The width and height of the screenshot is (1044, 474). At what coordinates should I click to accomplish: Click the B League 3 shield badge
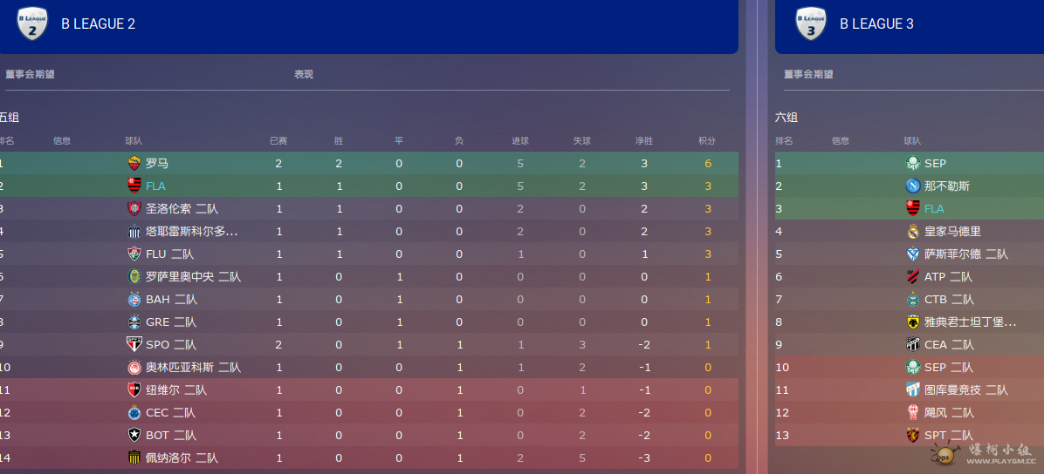click(x=810, y=24)
